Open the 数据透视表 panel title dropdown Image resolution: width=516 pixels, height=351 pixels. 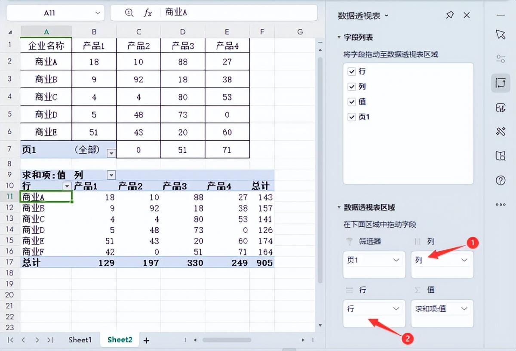point(386,15)
